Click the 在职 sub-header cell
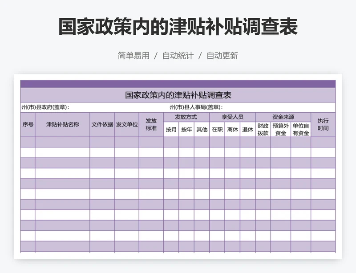The image size is (356, 273). 217,129
